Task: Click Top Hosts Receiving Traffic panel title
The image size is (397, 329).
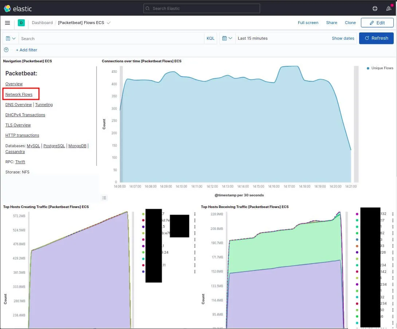Action: 245,207
